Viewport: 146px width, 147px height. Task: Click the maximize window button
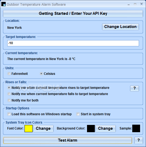coord(135,4)
